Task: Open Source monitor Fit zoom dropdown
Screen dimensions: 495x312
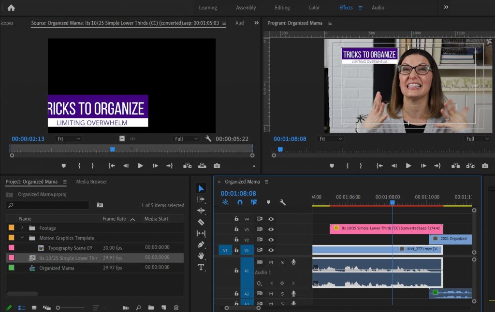Action: tap(69, 139)
